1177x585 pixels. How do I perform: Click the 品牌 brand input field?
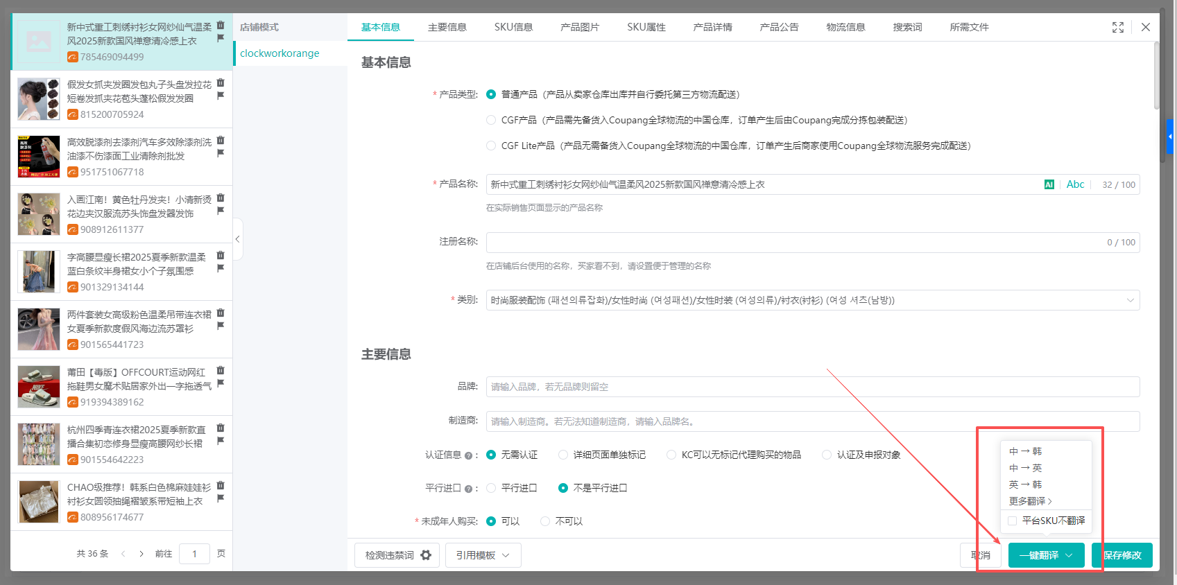[x=812, y=387]
